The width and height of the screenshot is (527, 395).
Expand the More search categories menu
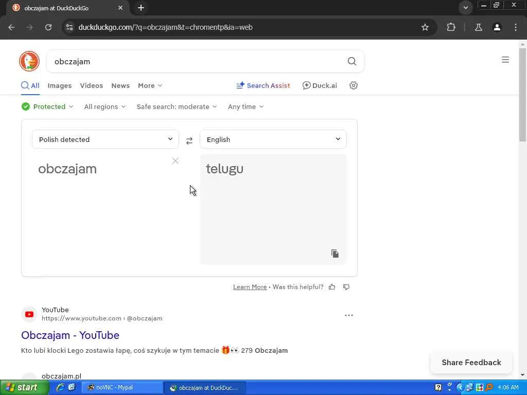pos(150,85)
